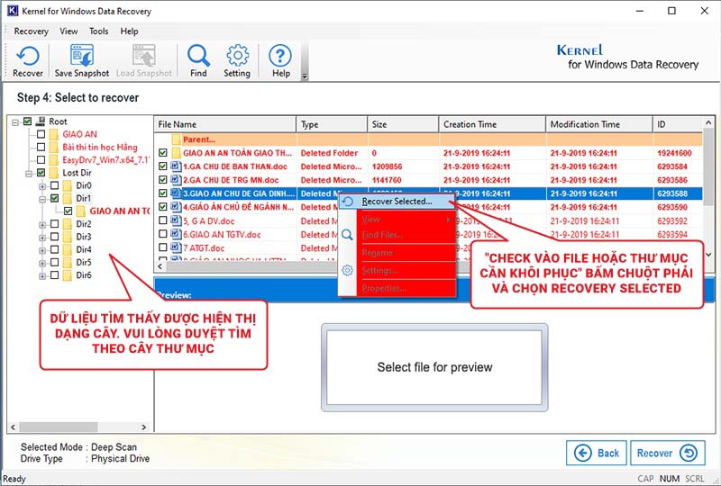The width and height of the screenshot is (721, 486).
Task: Check the GIAO AN folder checkbox
Action: (x=41, y=134)
